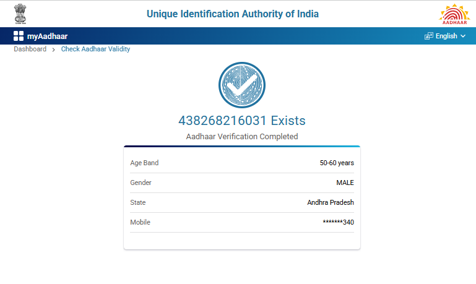This screenshot has width=476, height=284.
Task: Click the breadcrumb separator arrow
Action: 54,49
